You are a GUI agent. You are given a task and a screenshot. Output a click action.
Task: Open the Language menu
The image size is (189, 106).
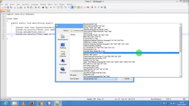(x=35, y=4)
